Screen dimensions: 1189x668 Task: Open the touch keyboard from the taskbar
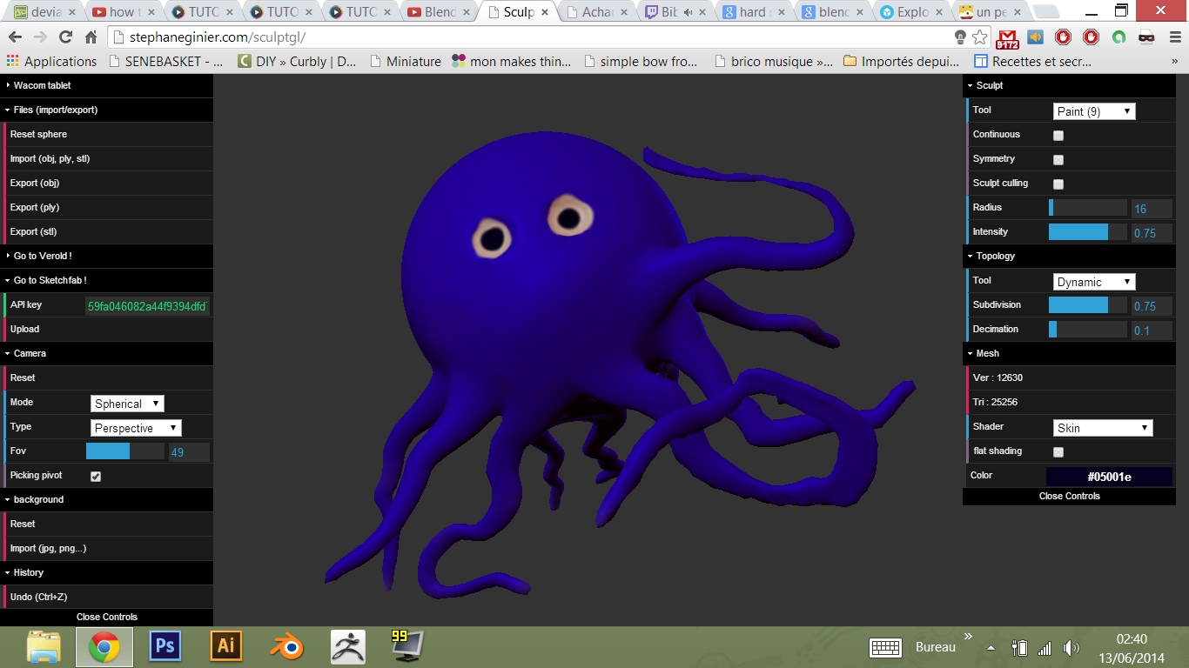885,648
